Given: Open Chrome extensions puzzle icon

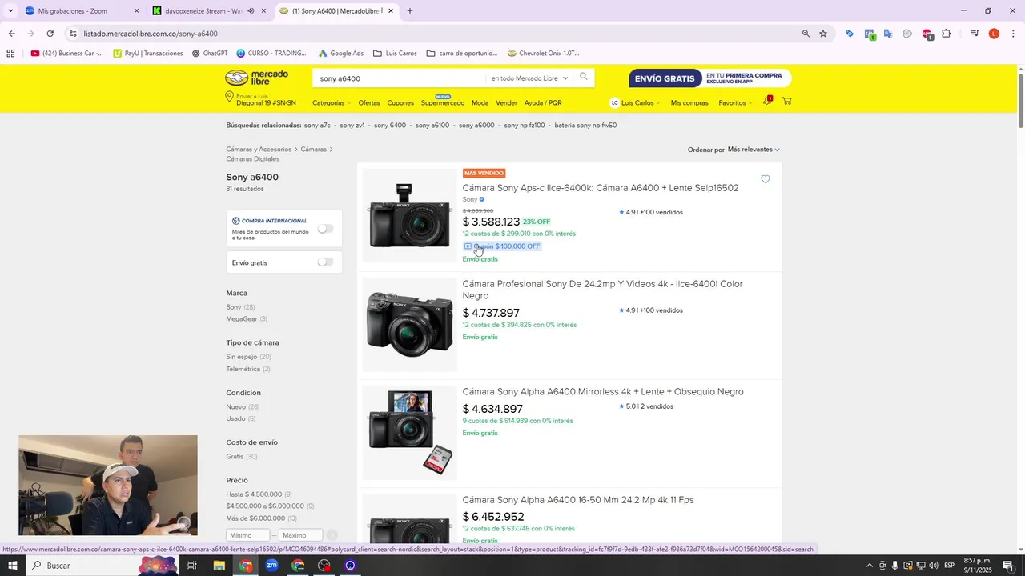Looking at the screenshot, I should coord(947,34).
